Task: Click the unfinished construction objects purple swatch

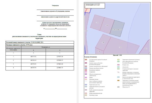Action: 86,74
